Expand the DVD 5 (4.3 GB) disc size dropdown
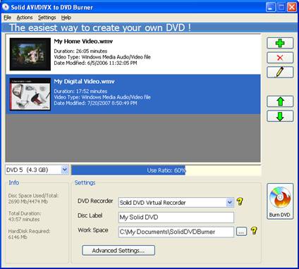Screen dimensions: 299x269 (x=64, y=170)
